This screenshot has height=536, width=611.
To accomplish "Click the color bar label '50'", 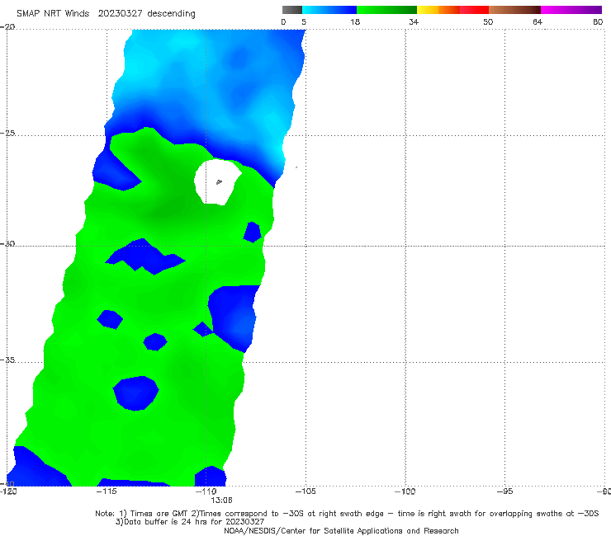I will tap(488, 21).
